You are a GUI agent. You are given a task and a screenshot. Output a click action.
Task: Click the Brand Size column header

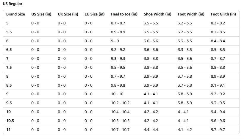(x=15, y=14)
